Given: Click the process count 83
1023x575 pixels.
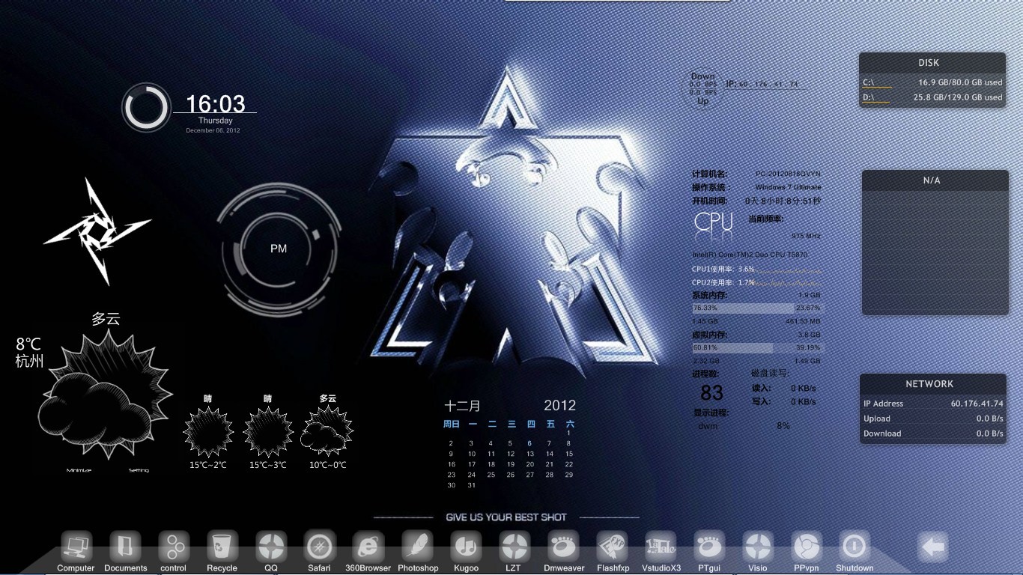Looking at the screenshot, I should (711, 393).
